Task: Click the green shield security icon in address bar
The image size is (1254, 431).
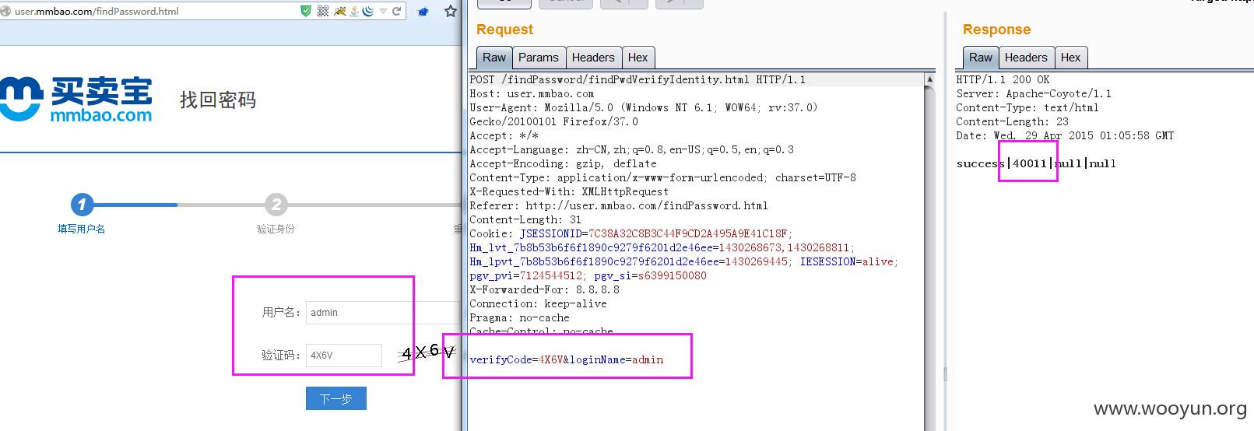Action: (306, 11)
